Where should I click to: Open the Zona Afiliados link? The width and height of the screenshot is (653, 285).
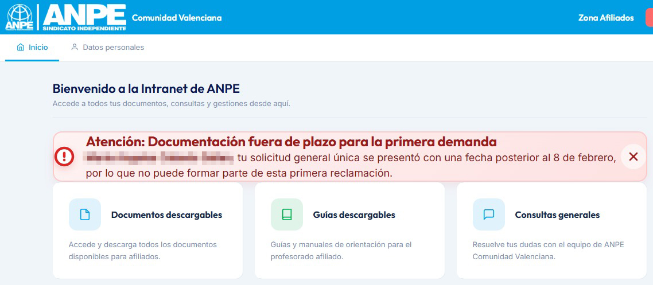[606, 18]
